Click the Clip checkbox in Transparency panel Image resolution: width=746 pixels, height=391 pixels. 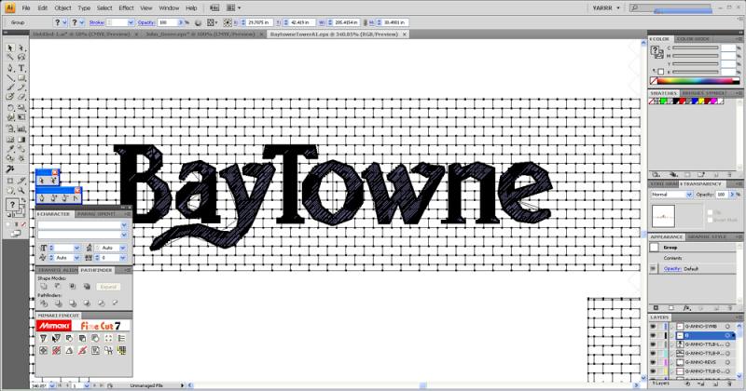[x=711, y=212]
